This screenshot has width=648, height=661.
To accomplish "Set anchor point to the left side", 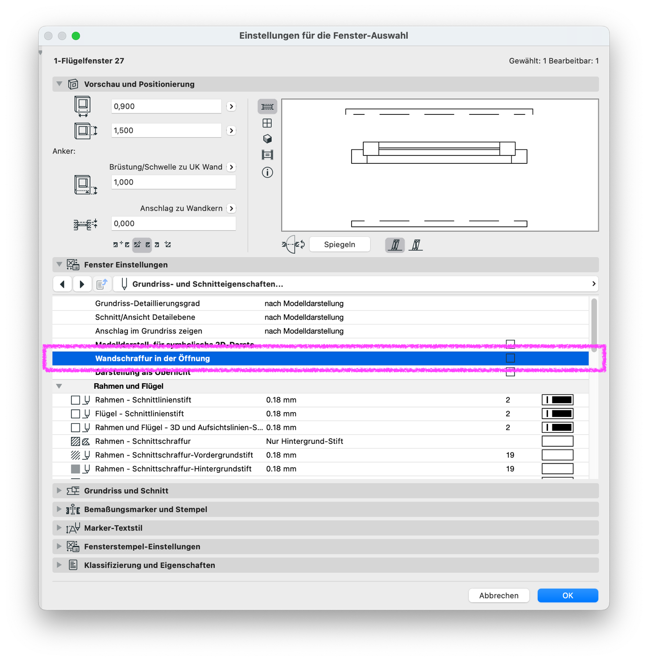I will [121, 244].
